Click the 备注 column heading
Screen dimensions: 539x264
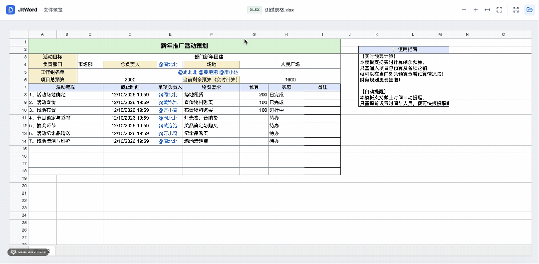[x=322, y=87]
